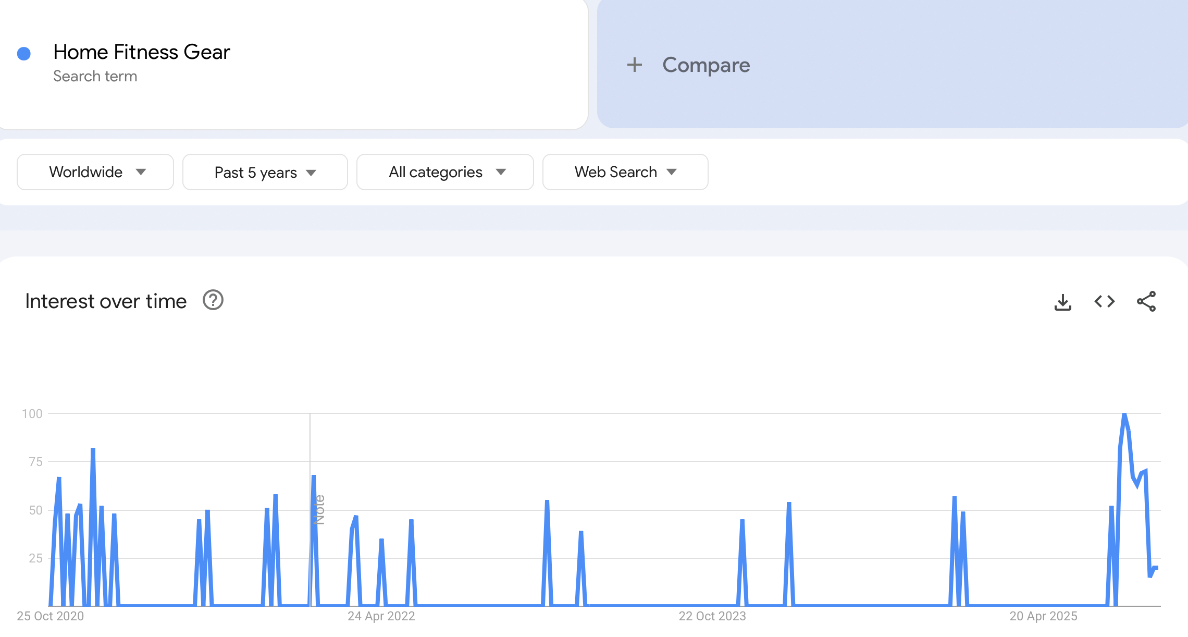Open help for Interest over time
The image size is (1188, 637).
(x=213, y=300)
